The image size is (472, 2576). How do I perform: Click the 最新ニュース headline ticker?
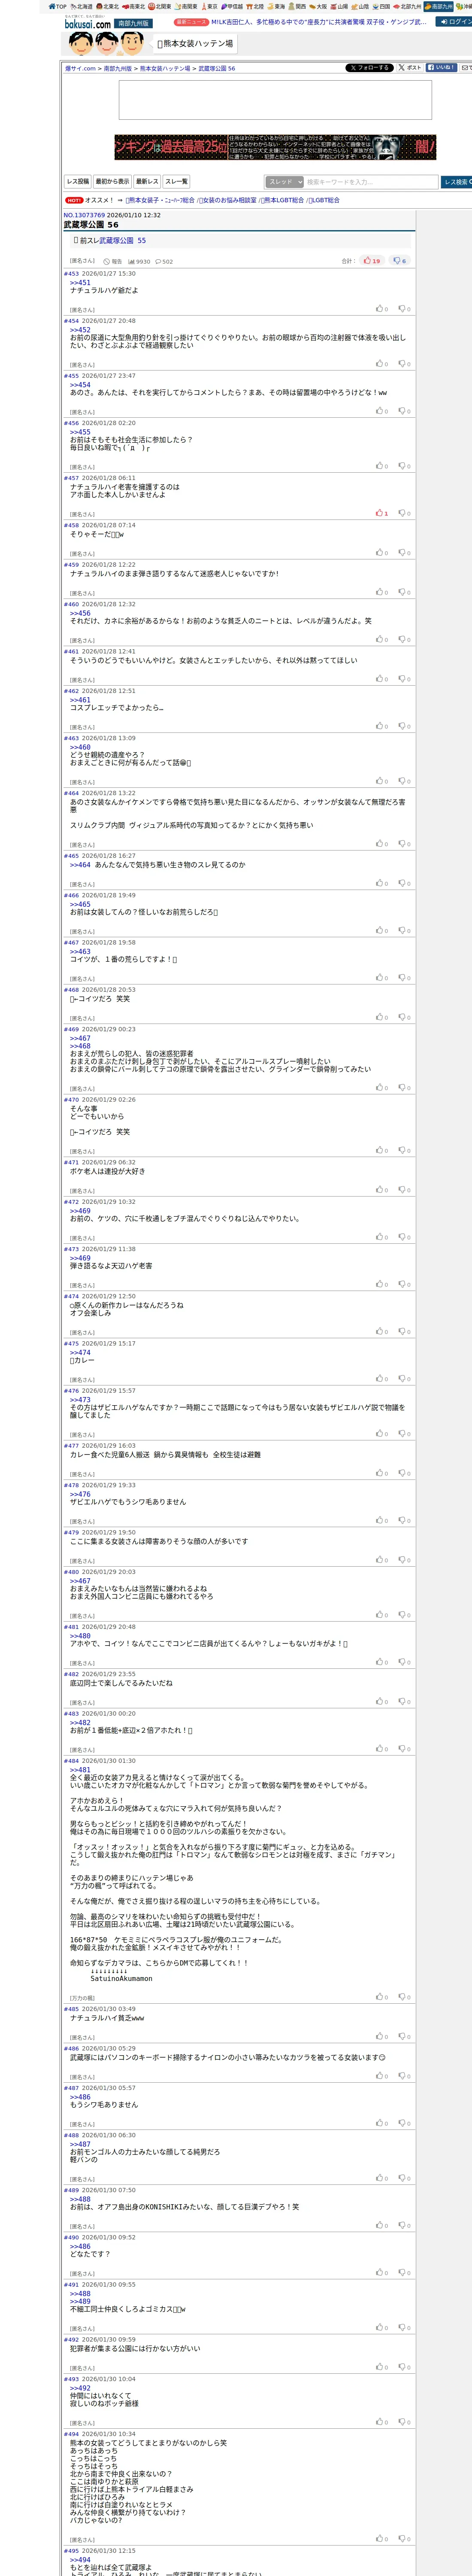coord(318,22)
